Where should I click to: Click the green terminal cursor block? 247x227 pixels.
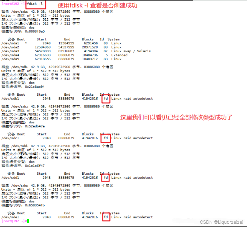pos(28,221)
